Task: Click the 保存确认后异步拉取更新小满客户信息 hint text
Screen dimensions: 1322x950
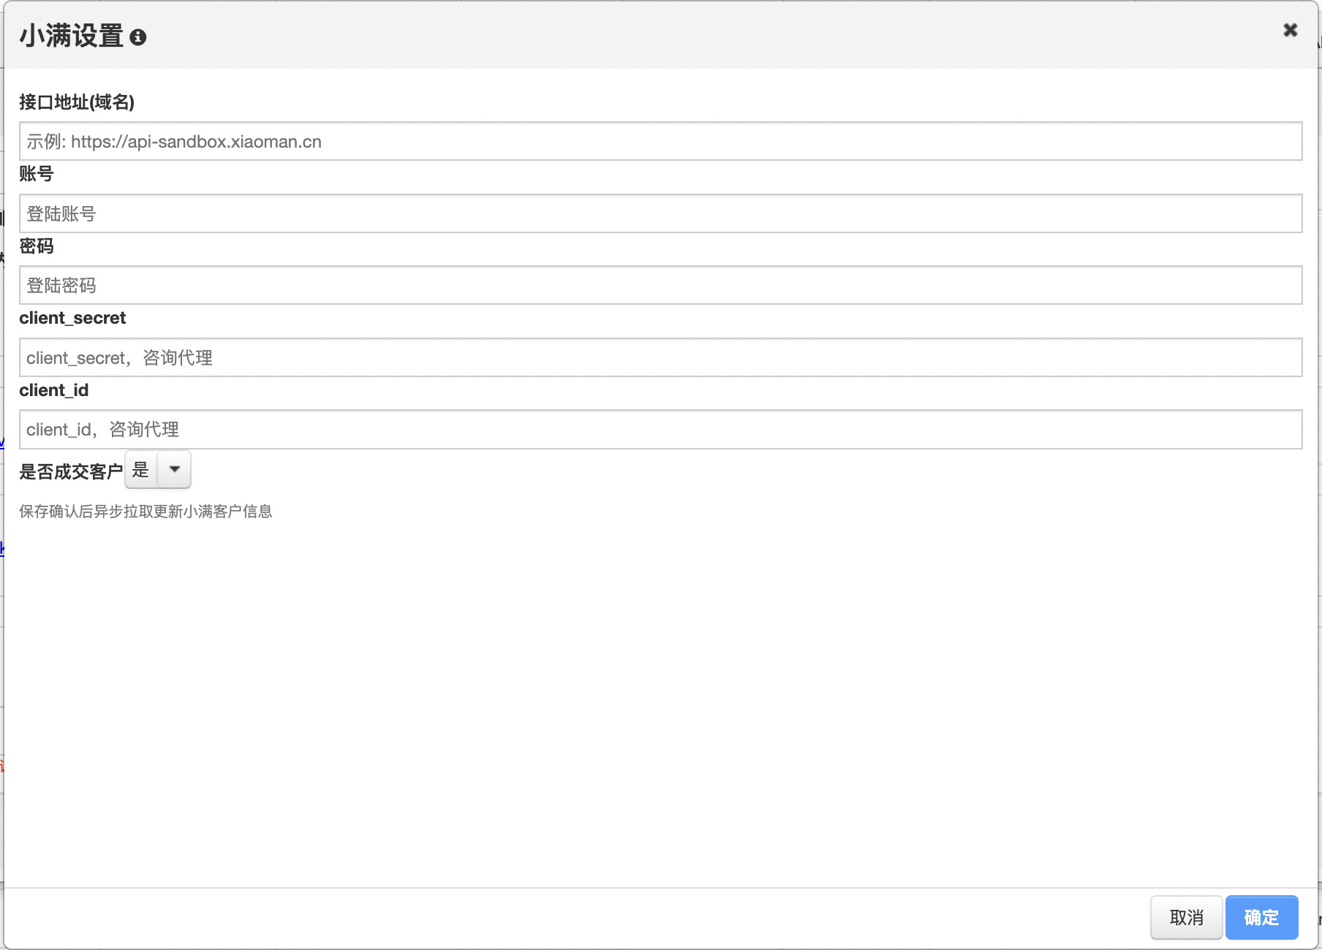Action: click(x=146, y=512)
